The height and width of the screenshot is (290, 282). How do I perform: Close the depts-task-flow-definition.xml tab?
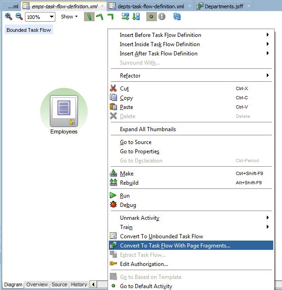coord(190,6)
